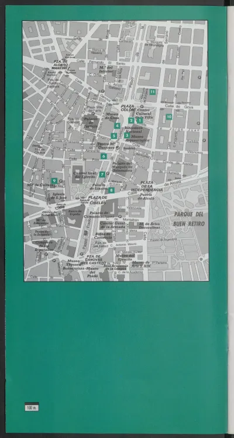The height and width of the screenshot is (438, 234).
Task: Click map marker number 1
Action: tap(140, 120)
